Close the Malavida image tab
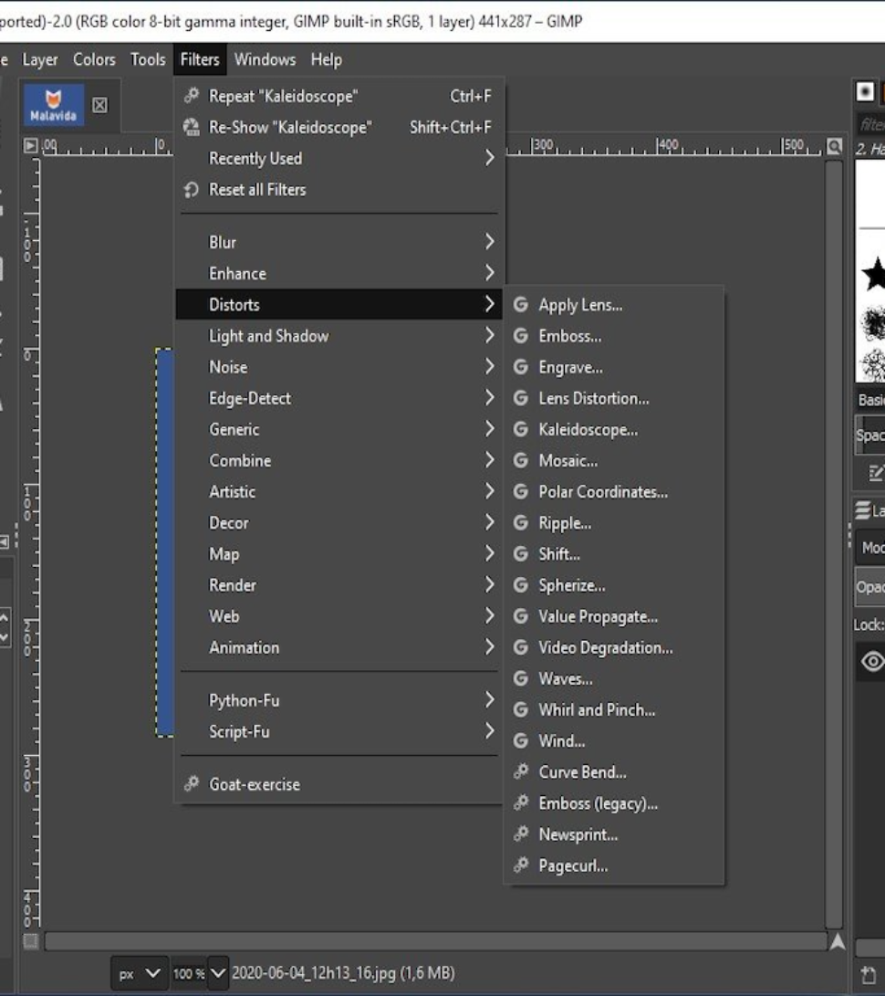 pos(99,105)
